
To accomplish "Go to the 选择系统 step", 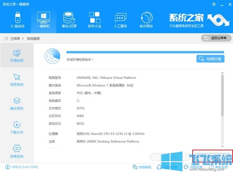I will [x=17, y=80].
